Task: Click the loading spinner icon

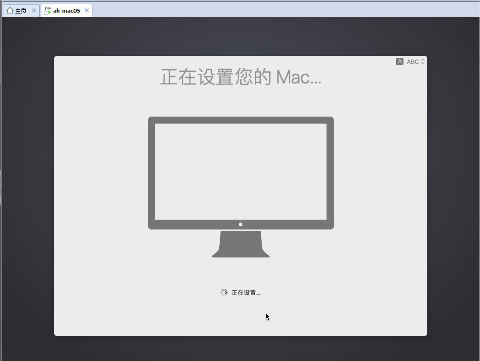Action: coord(224,292)
